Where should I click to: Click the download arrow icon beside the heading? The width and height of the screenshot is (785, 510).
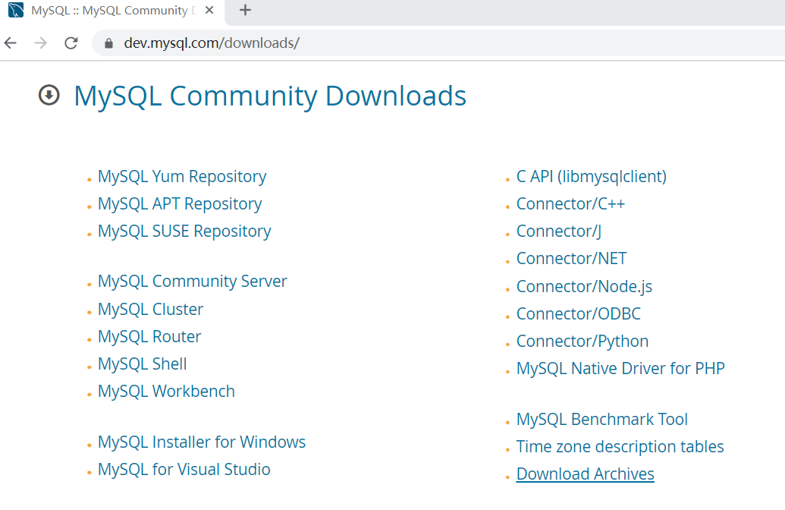pyautogui.click(x=49, y=96)
